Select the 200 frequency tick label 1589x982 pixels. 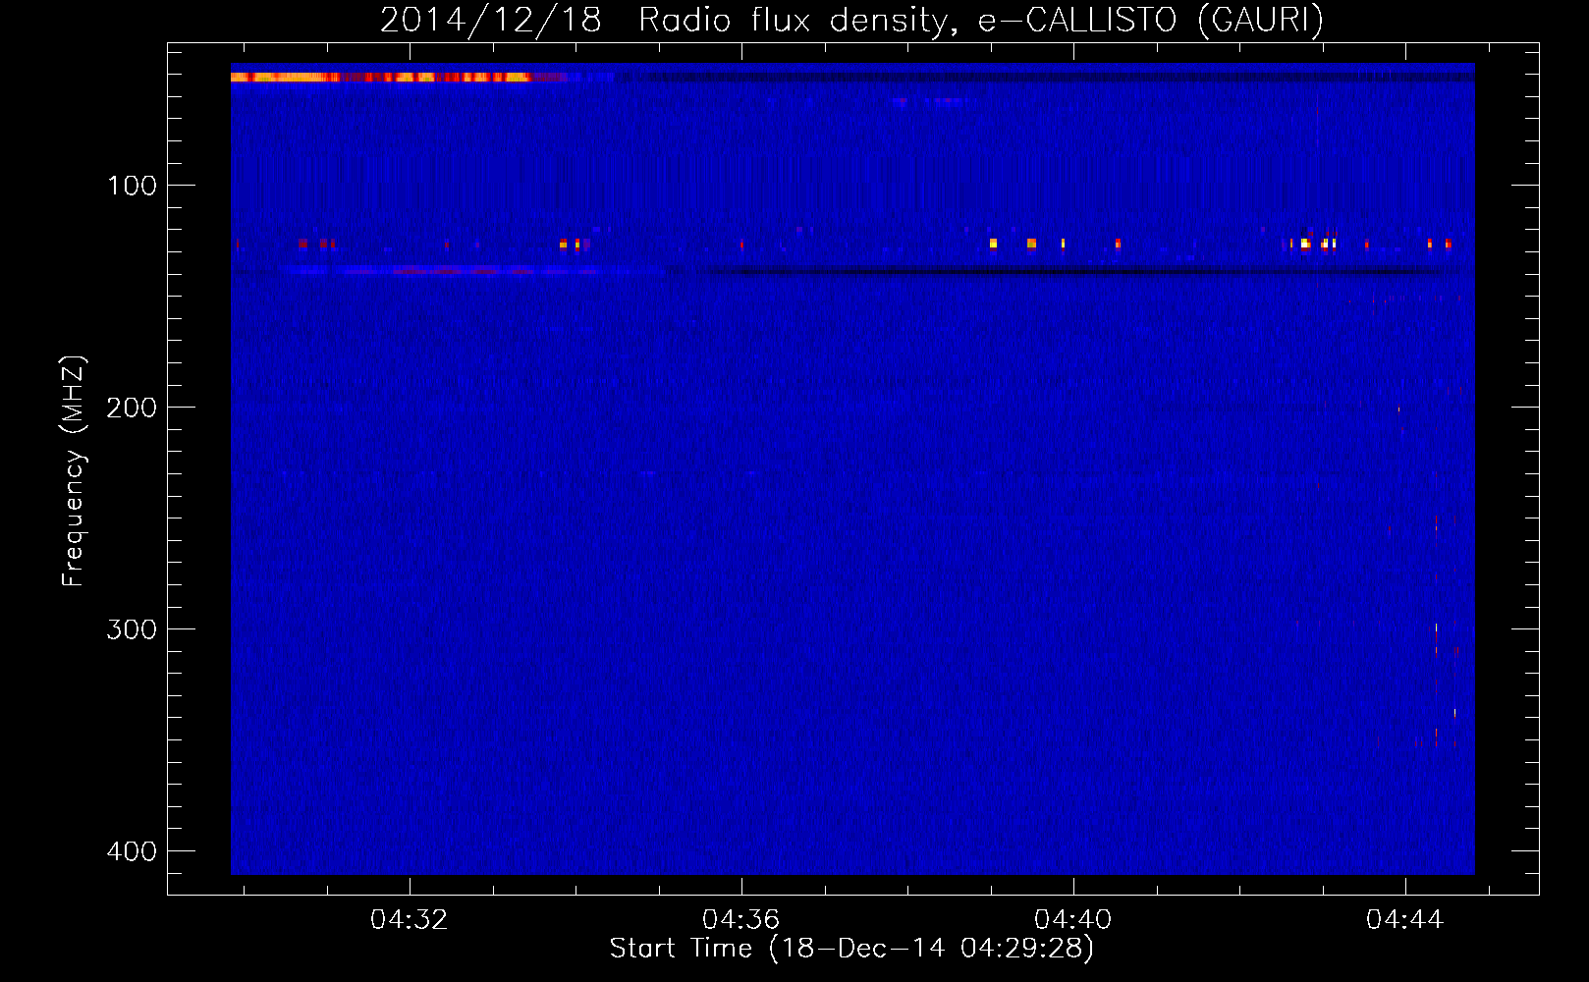pyautogui.click(x=132, y=408)
